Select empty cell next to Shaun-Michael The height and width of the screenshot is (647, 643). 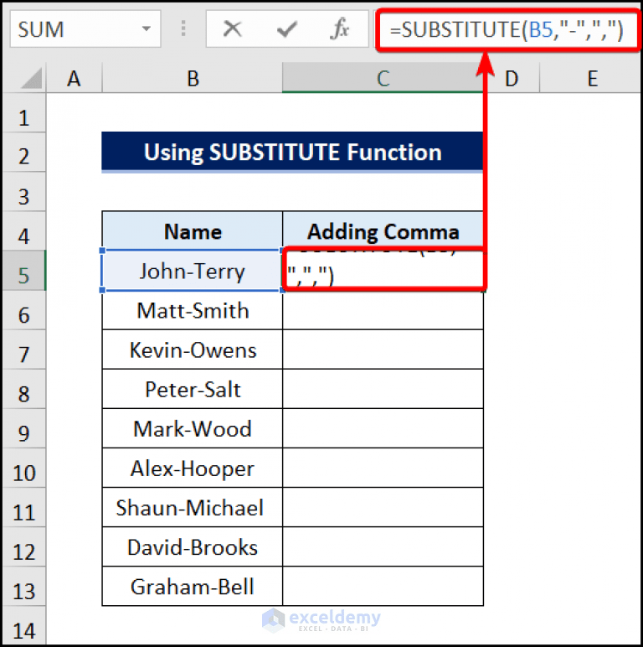[x=383, y=508]
